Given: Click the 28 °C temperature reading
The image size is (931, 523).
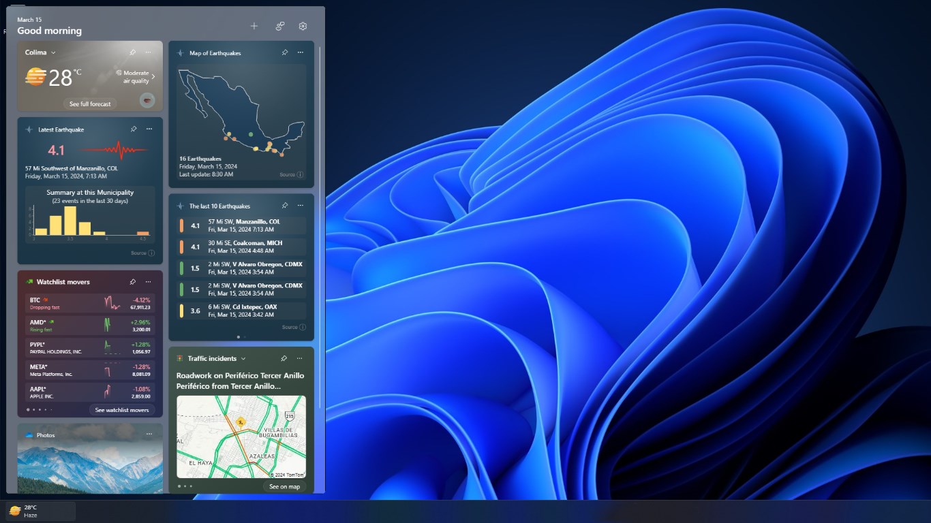Looking at the screenshot, I should point(65,77).
